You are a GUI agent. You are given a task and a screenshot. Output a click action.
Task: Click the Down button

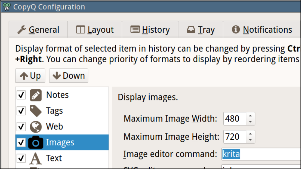(x=69, y=76)
